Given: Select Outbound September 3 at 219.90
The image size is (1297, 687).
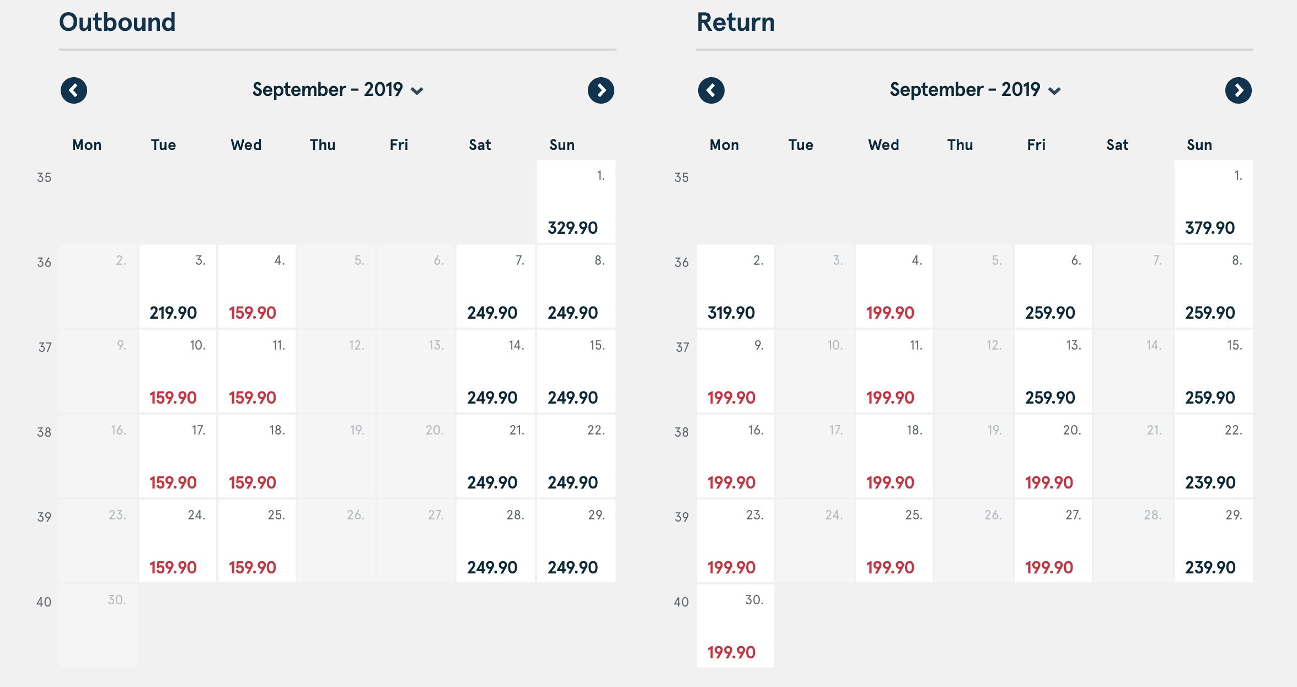Looking at the screenshot, I should [x=177, y=287].
